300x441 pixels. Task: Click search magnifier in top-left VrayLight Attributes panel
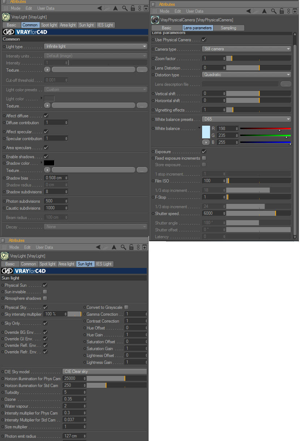[125, 8]
